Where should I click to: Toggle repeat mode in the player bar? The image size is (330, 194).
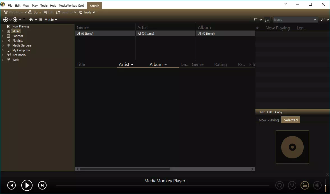(x=280, y=185)
